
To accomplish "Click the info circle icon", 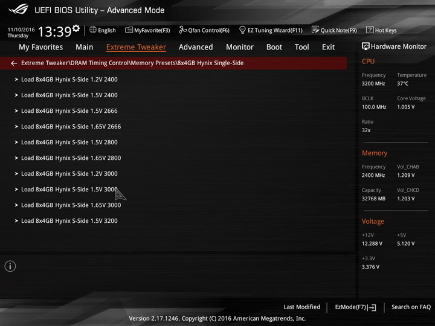I will [10, 266].
